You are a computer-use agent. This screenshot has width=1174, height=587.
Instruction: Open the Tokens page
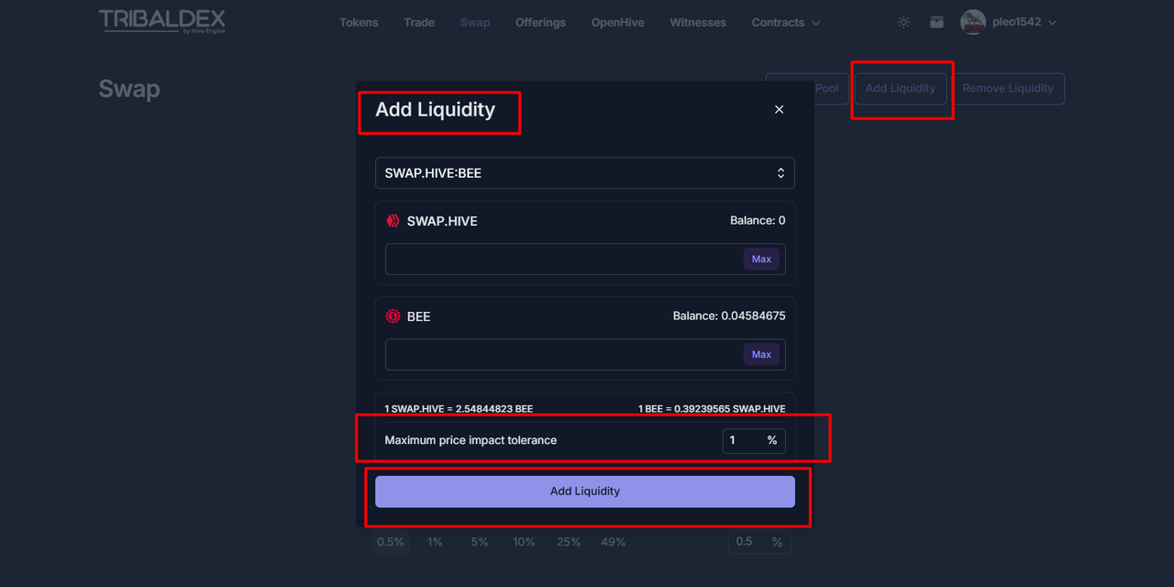[x=359, y=22]
